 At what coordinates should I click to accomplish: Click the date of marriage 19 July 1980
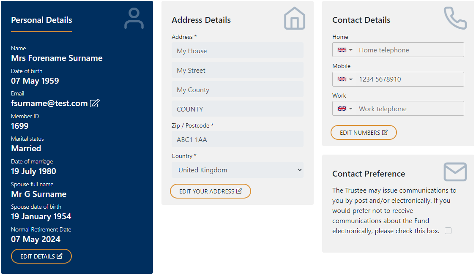pyautogui.click(x=33, y=172)
